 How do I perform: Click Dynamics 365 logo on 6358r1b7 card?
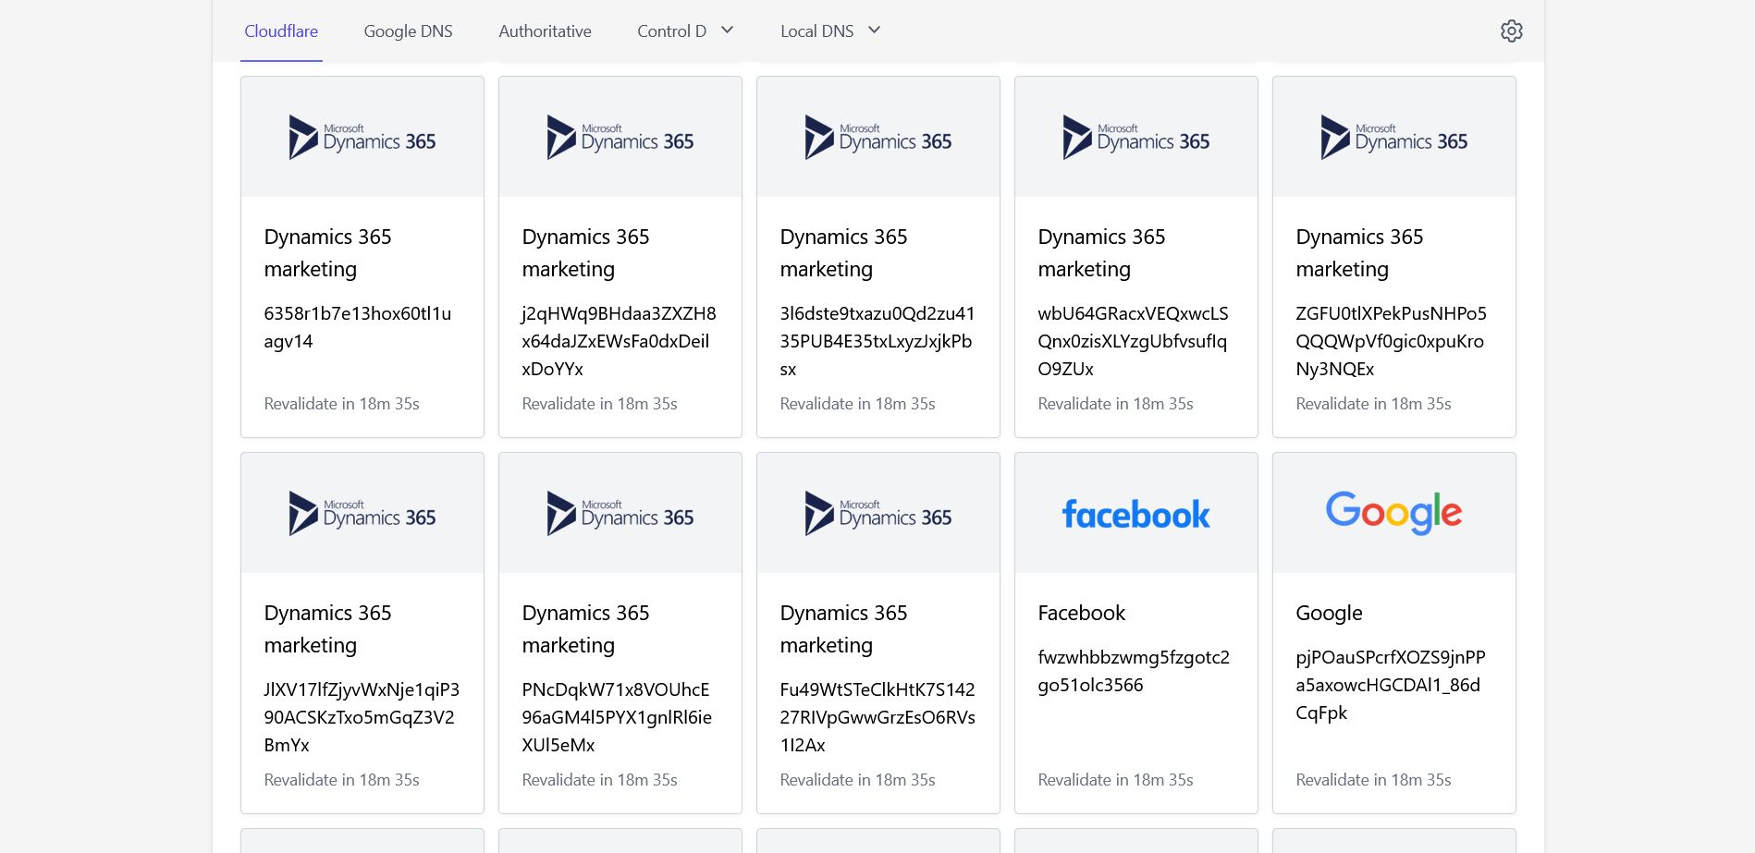(x=362, y=137)
